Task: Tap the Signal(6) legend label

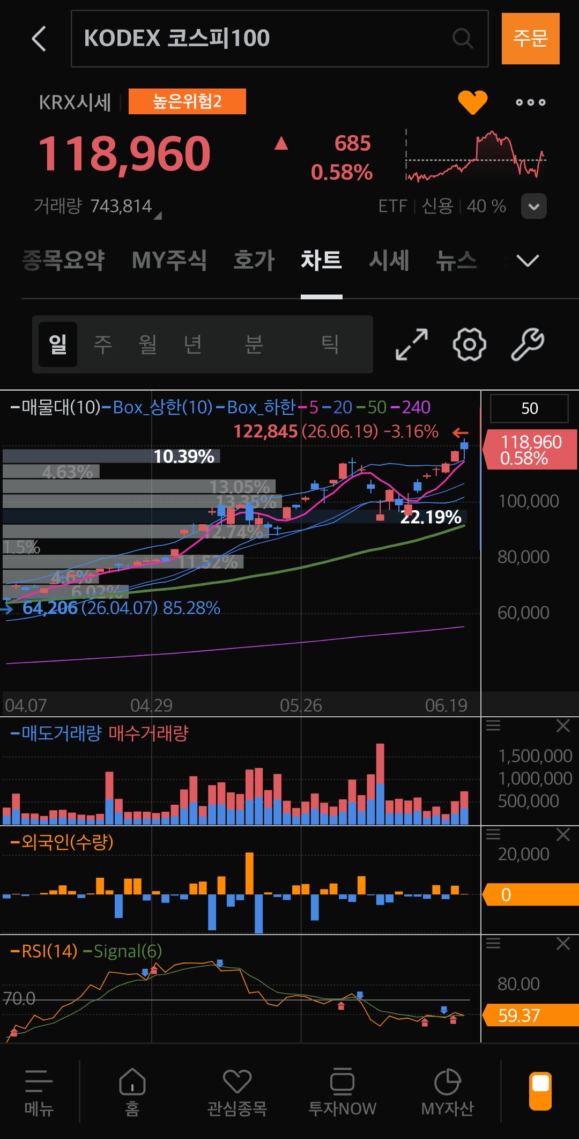Action: click(x=122, y=951)
